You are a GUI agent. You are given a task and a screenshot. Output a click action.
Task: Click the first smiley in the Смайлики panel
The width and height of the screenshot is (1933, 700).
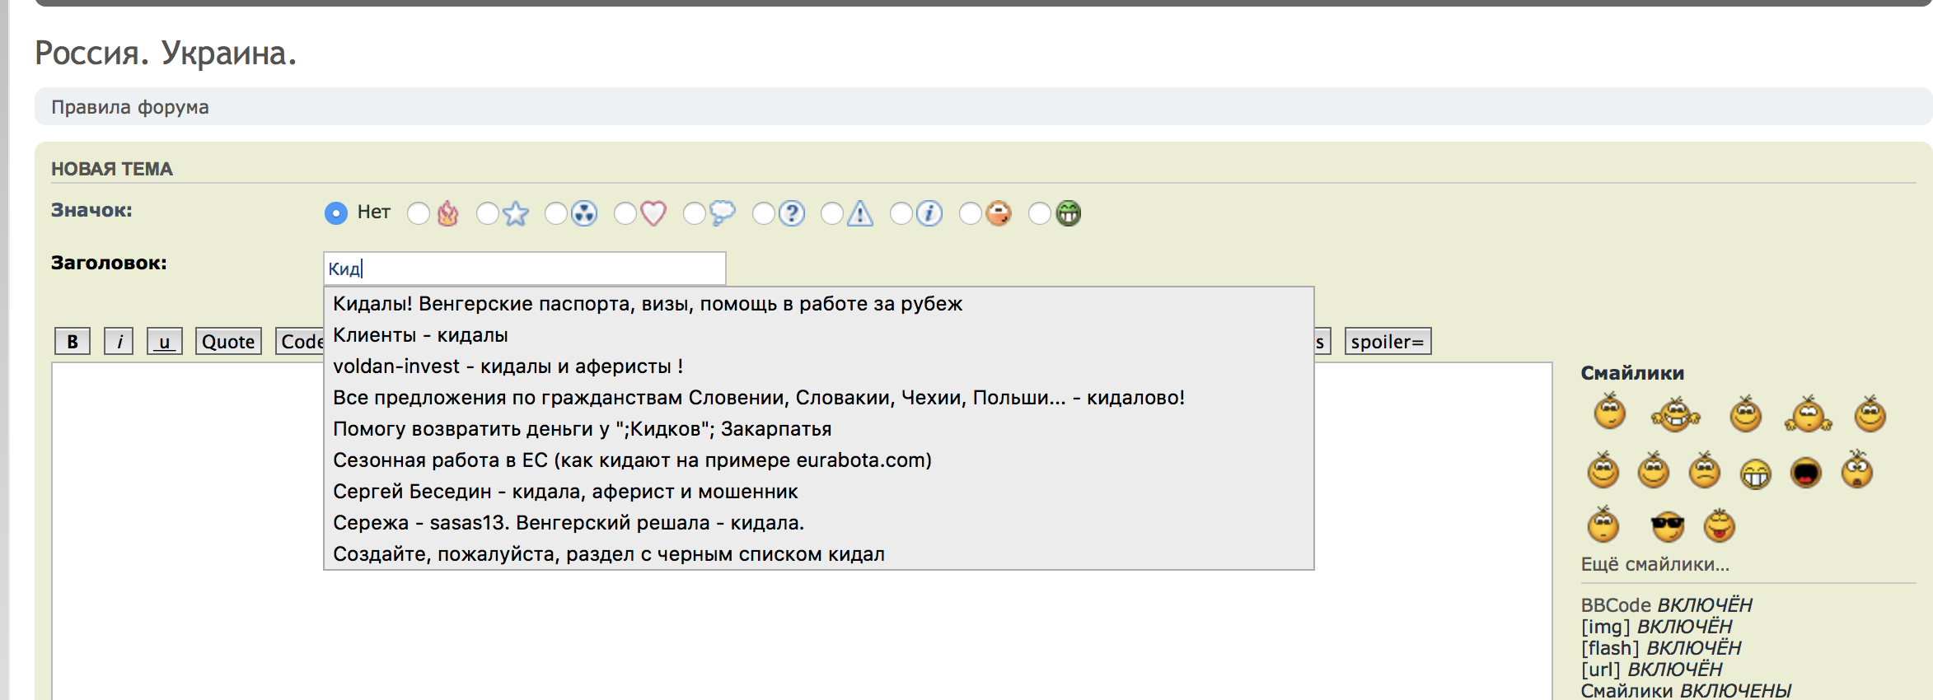[1609, 413]
